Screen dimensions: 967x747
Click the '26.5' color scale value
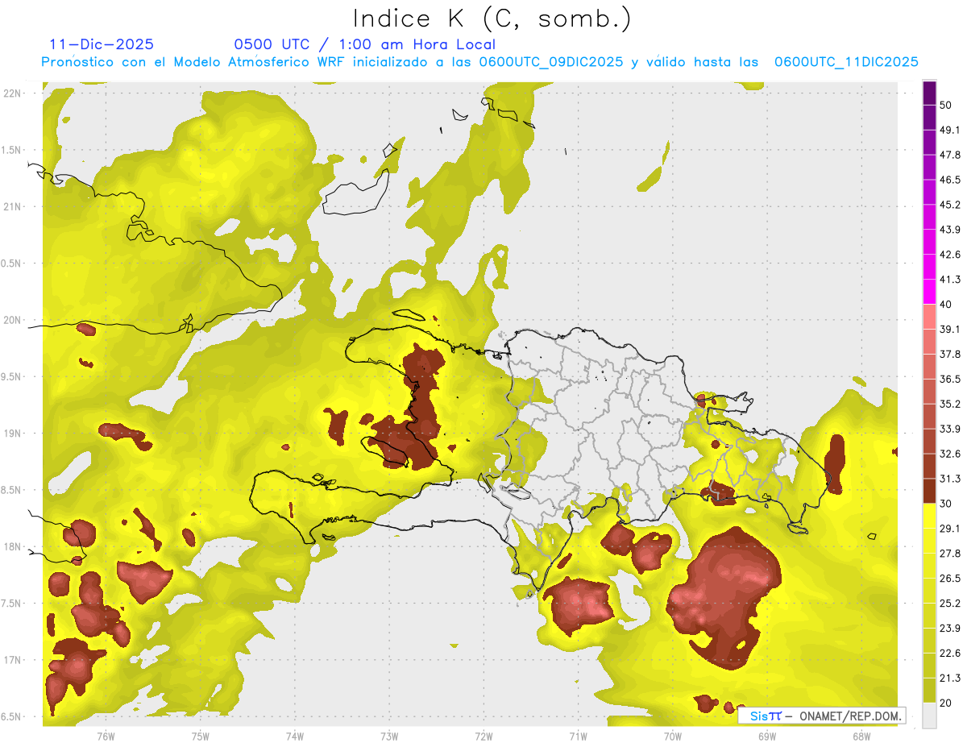pos(951,579)
